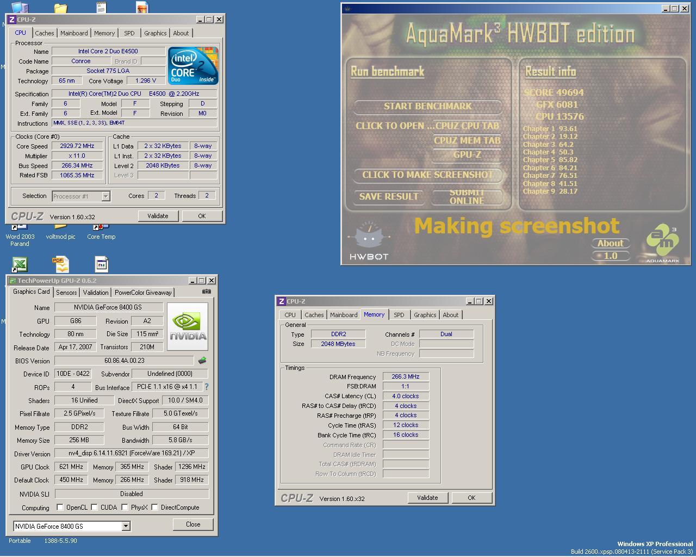696x557 pixels.
Task: Click the GPU-Z screenshot camera icon
Action: (206, 292)
